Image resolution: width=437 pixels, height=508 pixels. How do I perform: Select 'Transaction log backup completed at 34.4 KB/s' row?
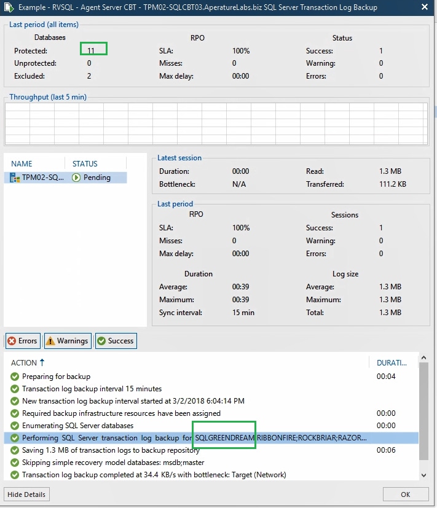[211, 475]
